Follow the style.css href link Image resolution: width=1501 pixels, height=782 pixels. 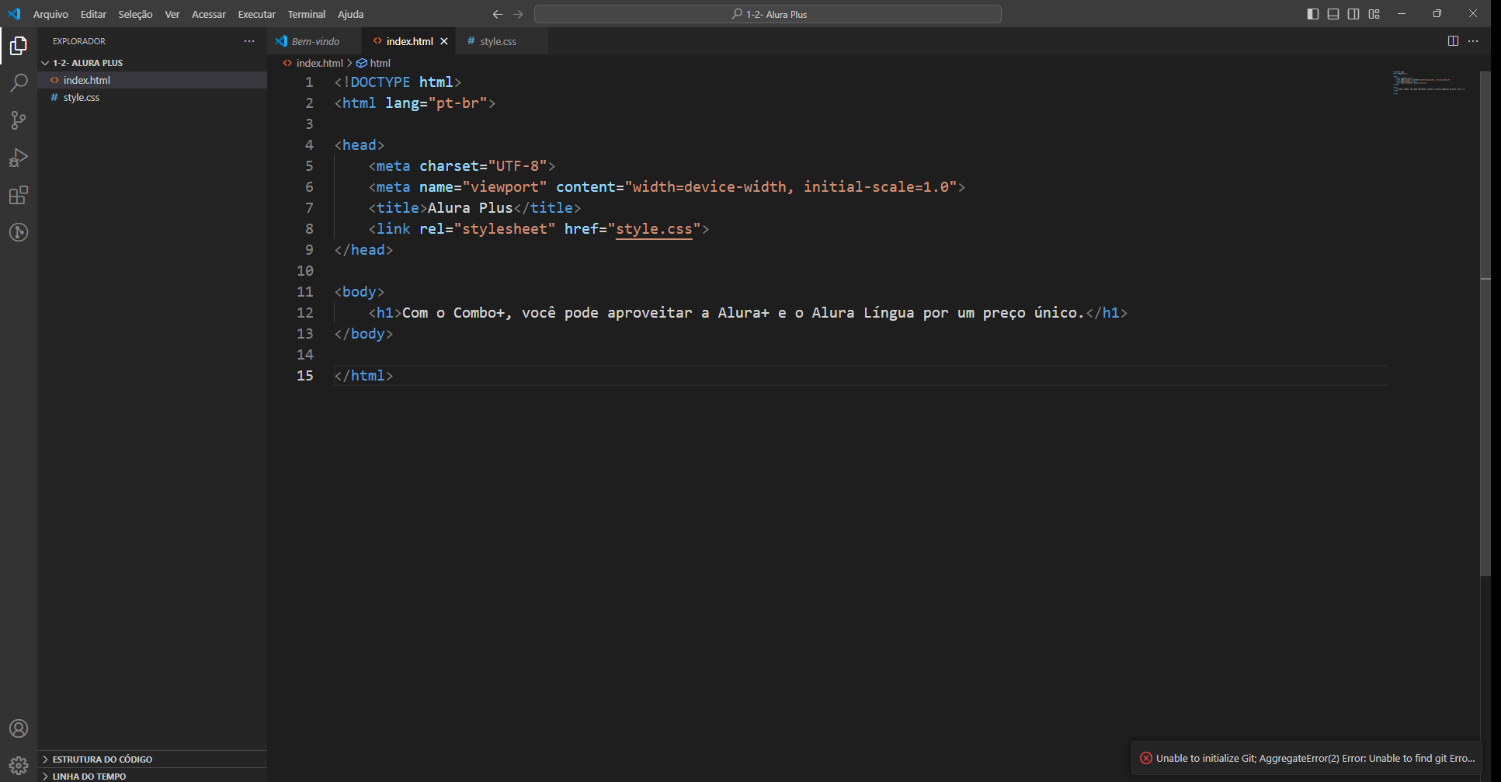point(654,229)
